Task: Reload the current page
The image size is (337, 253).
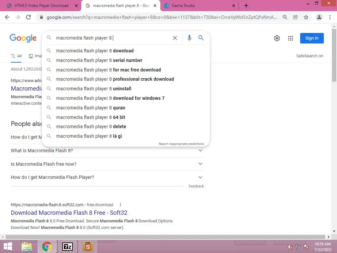Action: 28,17
